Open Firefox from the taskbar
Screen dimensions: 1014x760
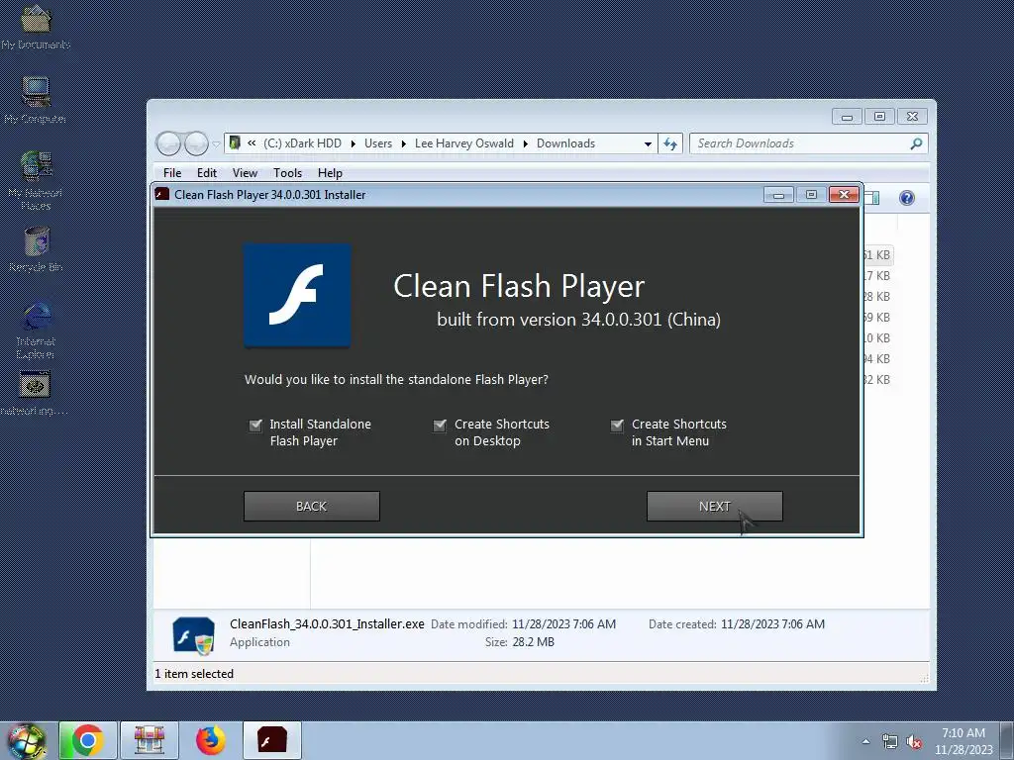coord(210,740)
